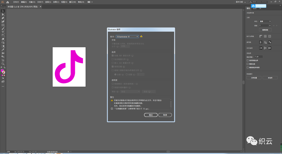Toggle 使用压缩 checkbox
Screen dimensions: 282x154
click(x=113, y=67)
